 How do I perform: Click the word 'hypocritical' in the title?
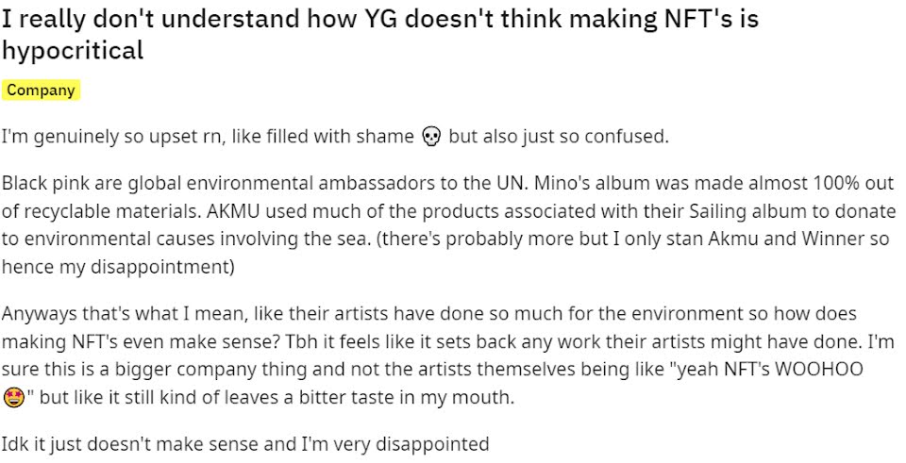point(73,50)
